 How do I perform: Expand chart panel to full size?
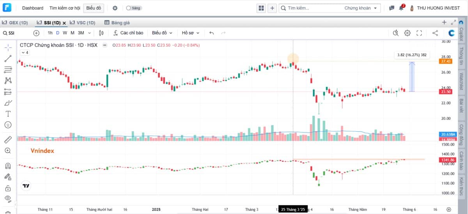[453, 23]
